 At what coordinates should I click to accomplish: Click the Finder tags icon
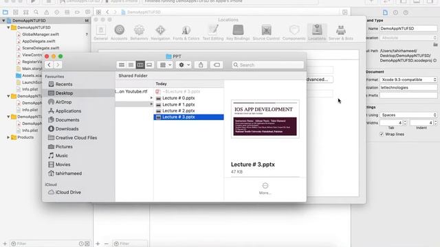217,65
